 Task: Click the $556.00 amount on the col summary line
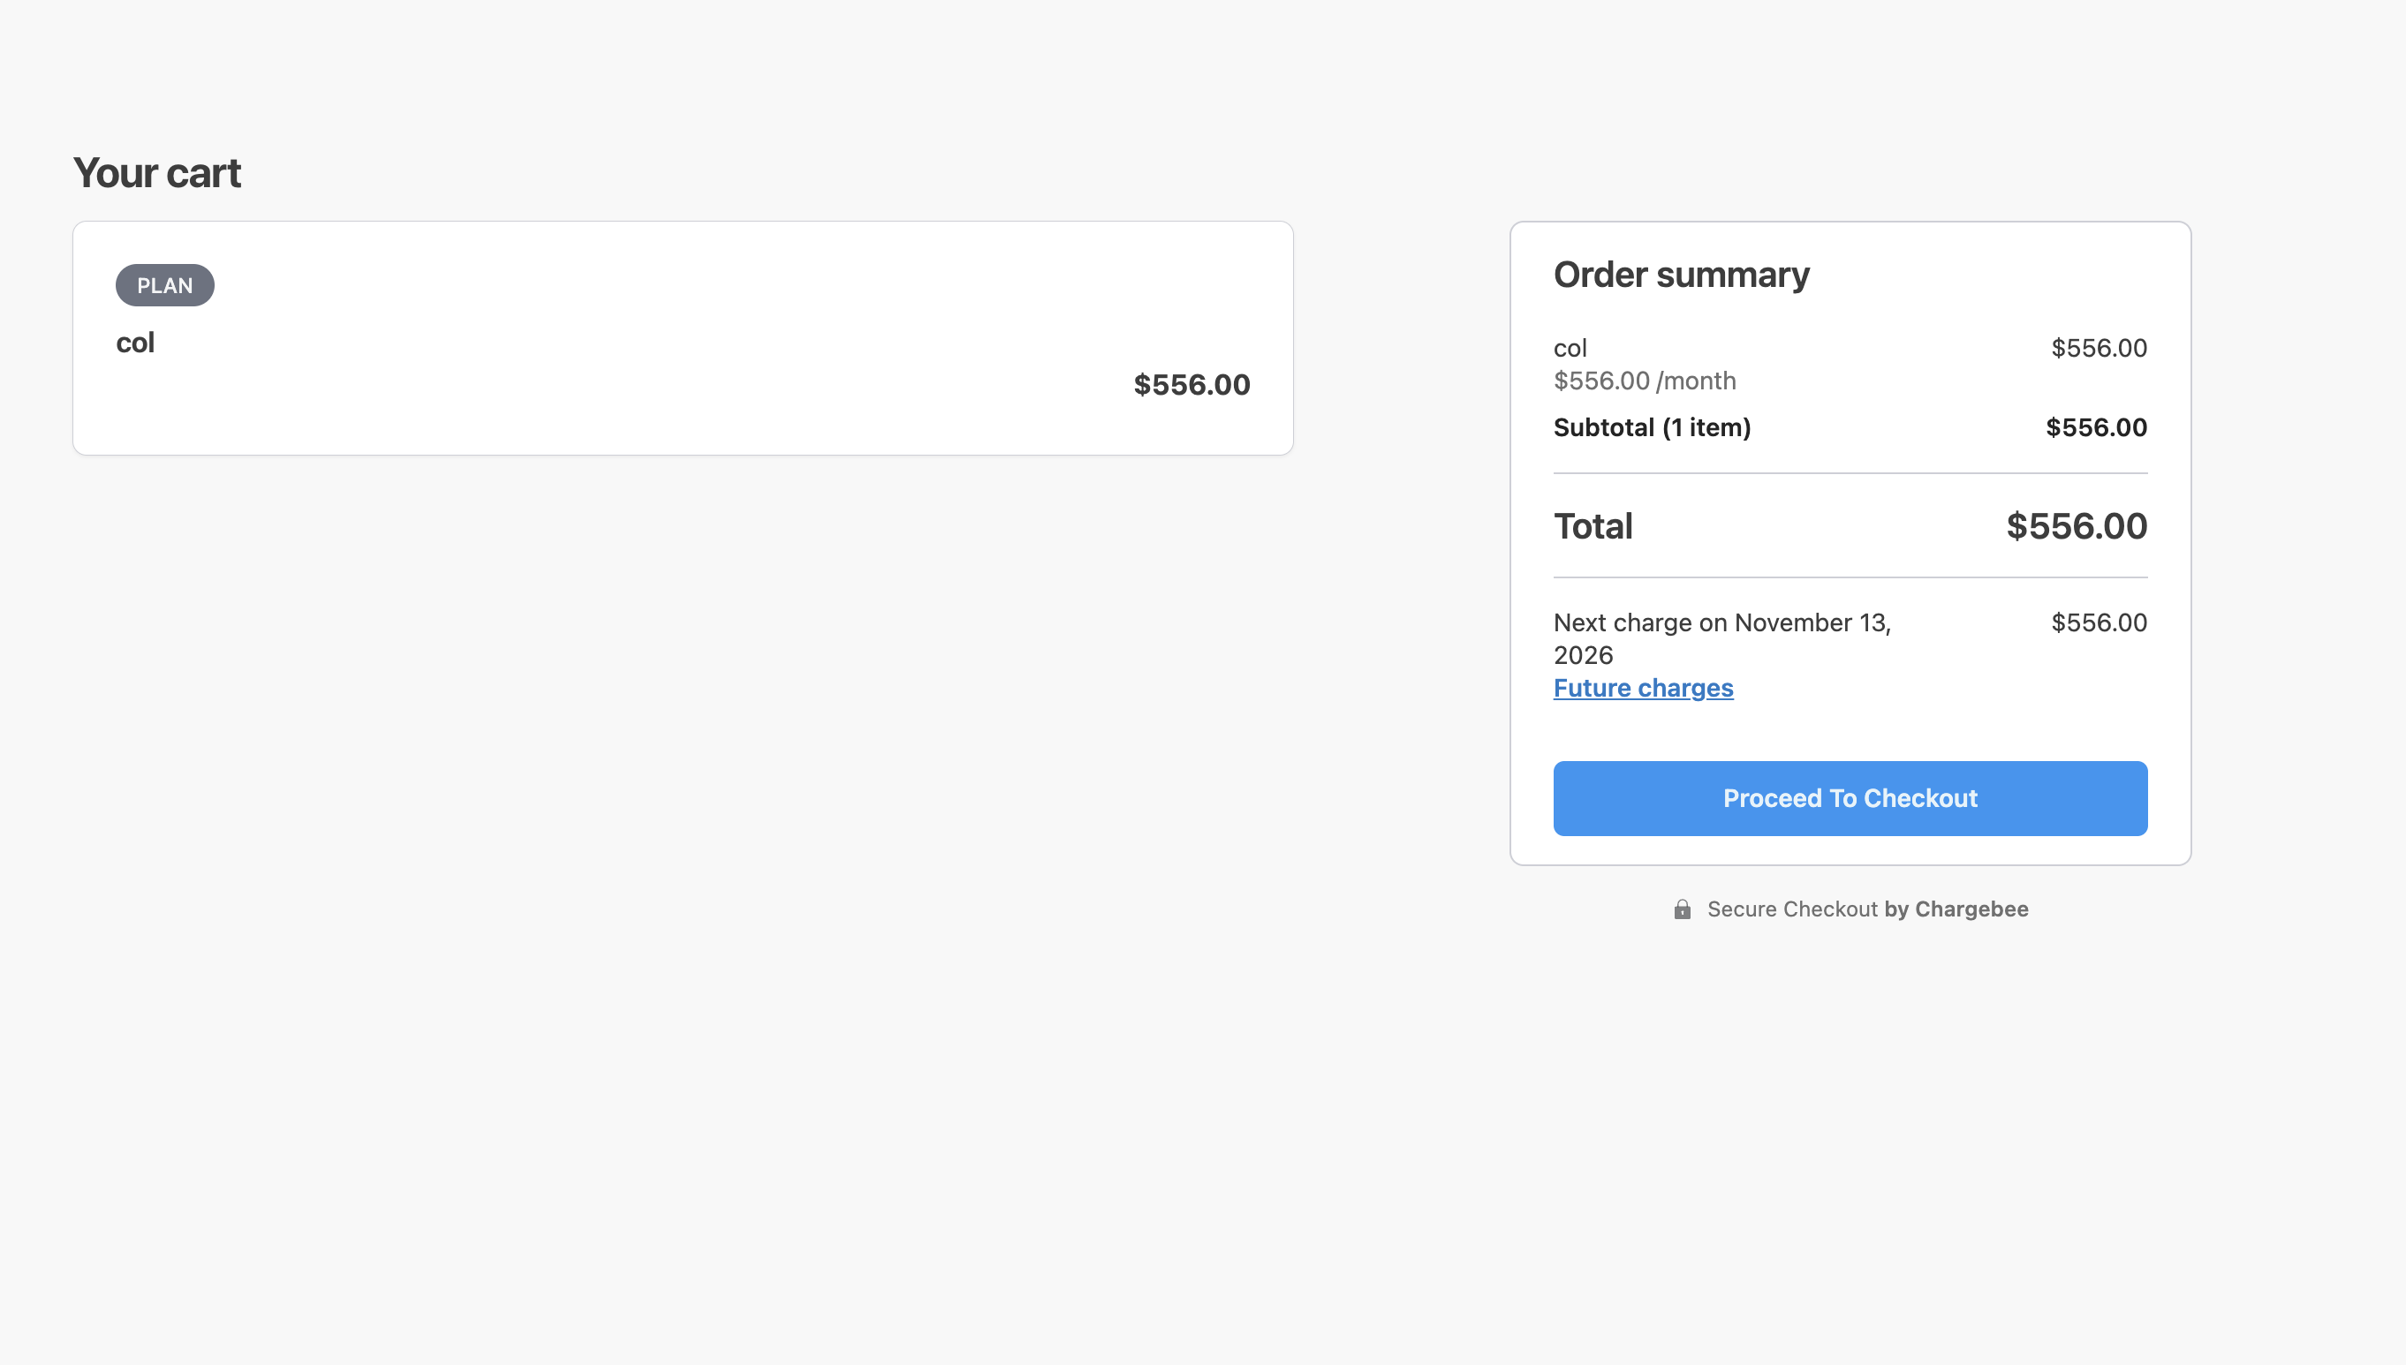[x=2099, y=348]
